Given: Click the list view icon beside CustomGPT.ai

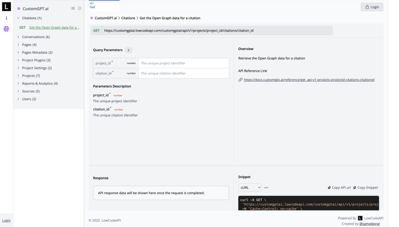Looking at the screenshot, I should click(73, 8).
